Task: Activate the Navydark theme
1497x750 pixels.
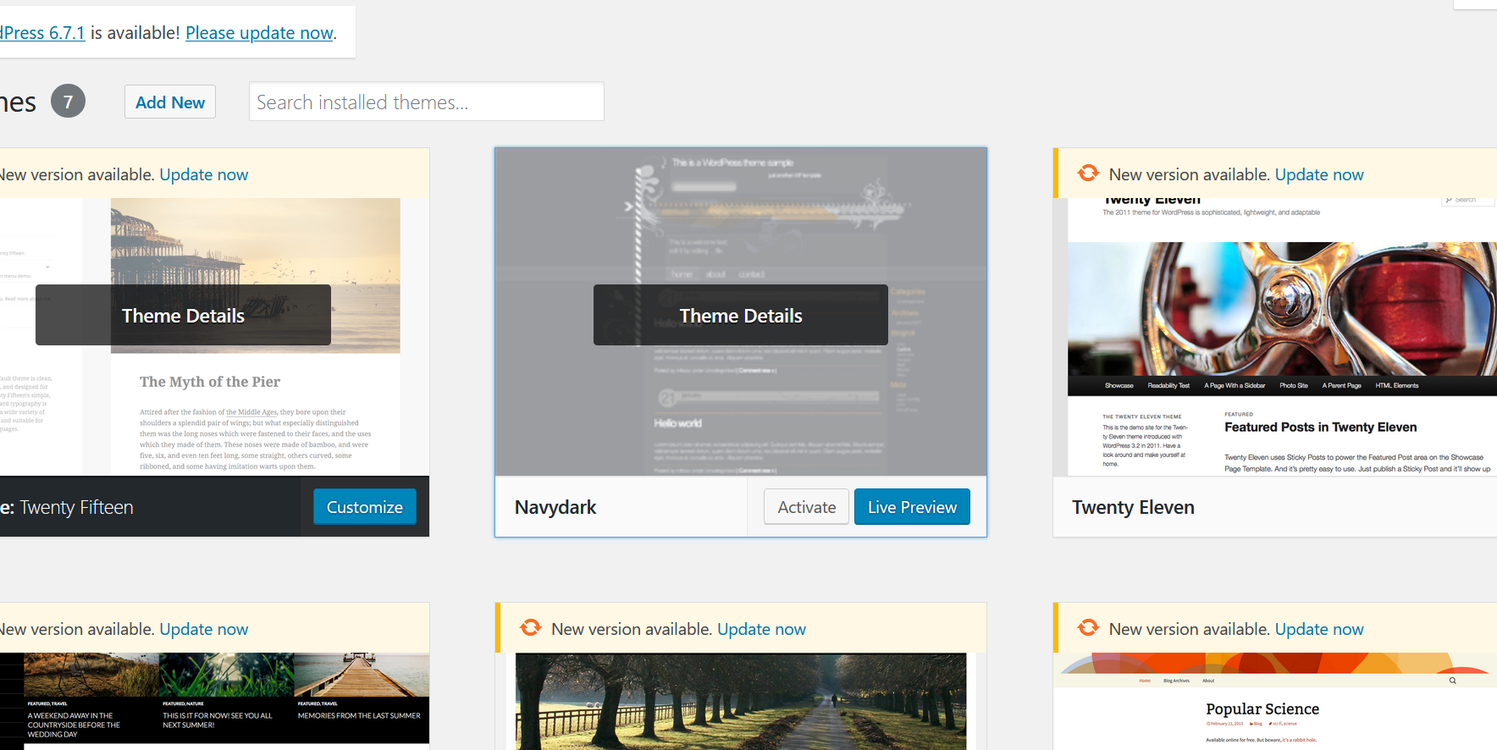Action: (806, 507)
